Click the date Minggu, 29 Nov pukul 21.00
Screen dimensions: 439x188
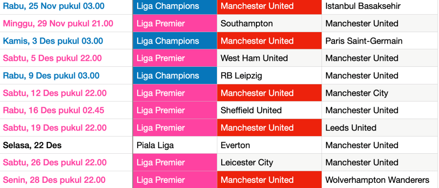coord(58,24)
